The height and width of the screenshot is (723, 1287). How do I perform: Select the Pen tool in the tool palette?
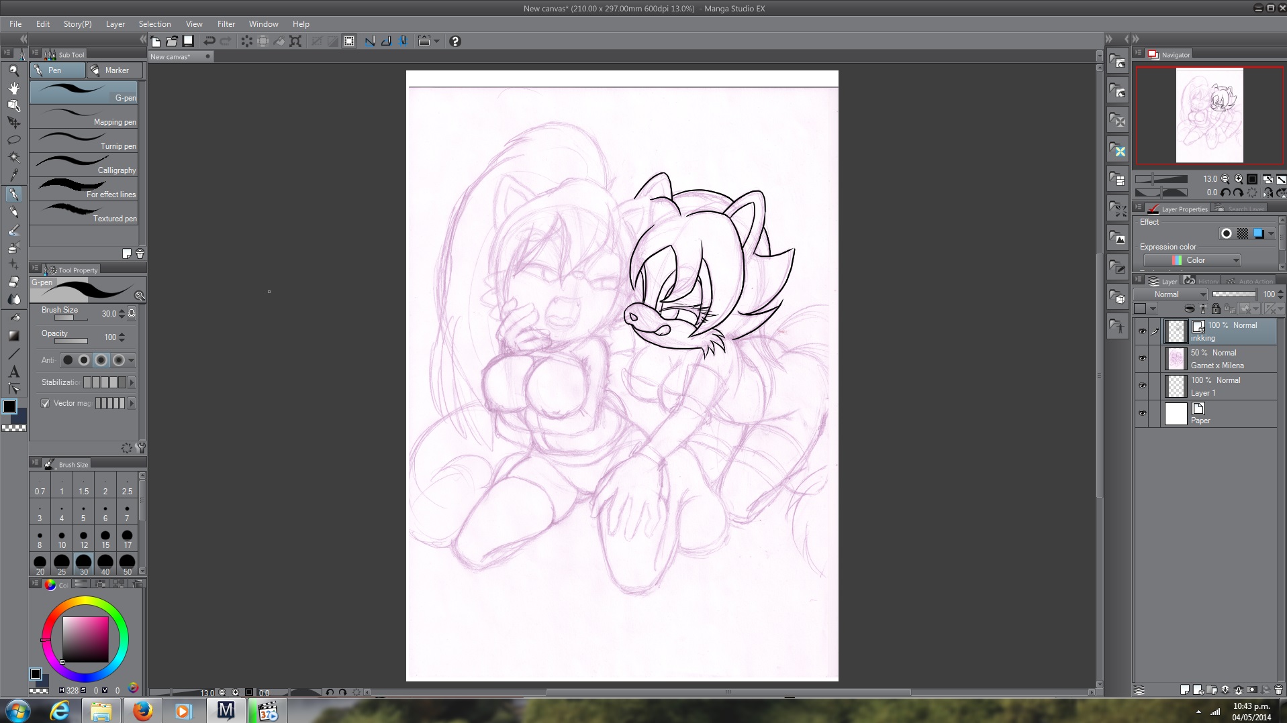point(13,194)
